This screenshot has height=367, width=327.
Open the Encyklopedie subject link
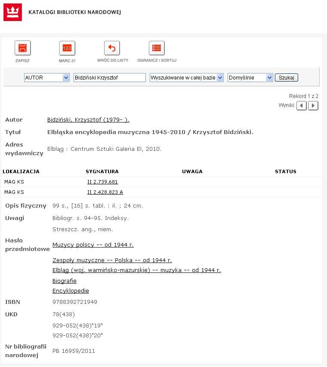point(71,291)
